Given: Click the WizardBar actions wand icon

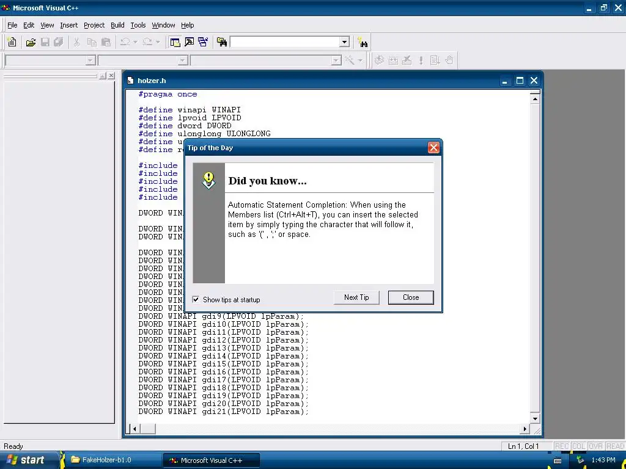Looking at the screenshot, I should tap(350, 60).
